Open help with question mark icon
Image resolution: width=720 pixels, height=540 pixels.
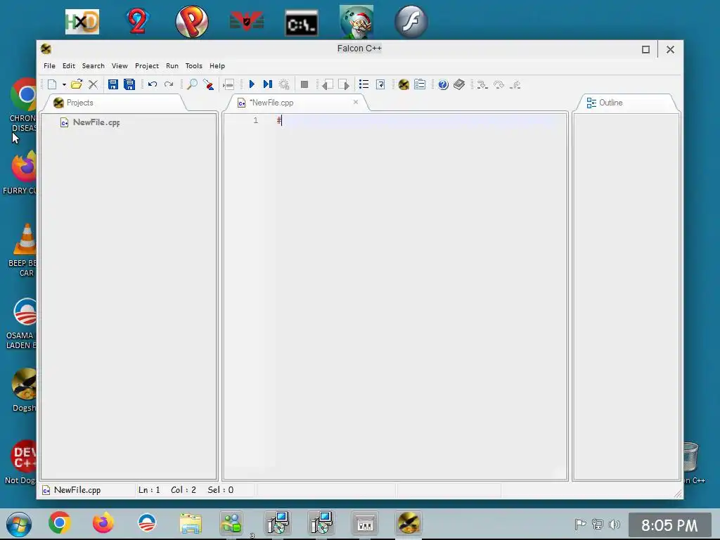point(443,84)
